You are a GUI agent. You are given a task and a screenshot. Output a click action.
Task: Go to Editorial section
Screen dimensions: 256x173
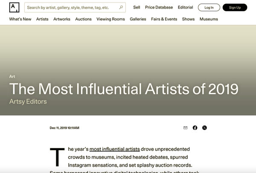186,7
